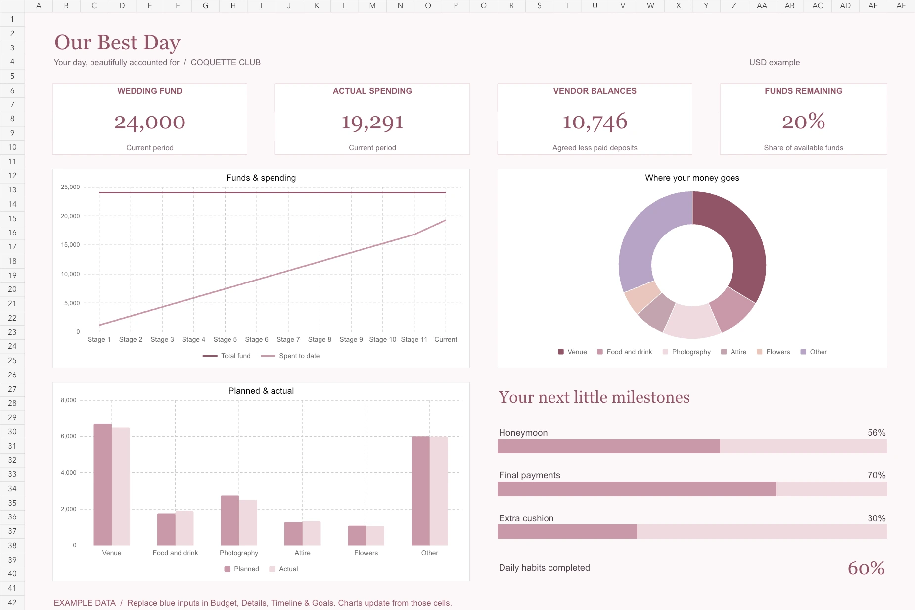Select row 42 header

[x=12, y=603]
